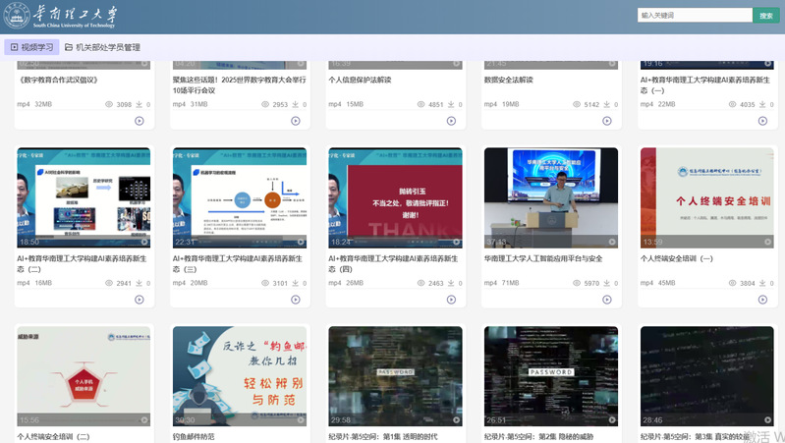Play the 22:31 AI+教育（三） video thumbnail
This screenshot has width=785, height=443.
[239, 197]
